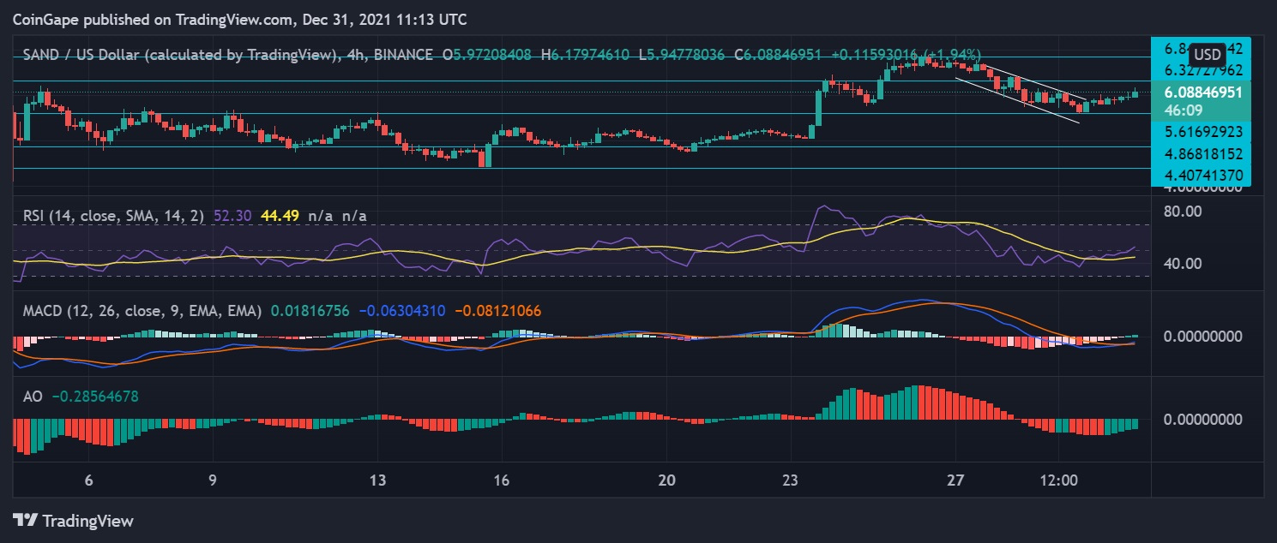The image size is (1277, 543).
Task: Click the USD currency label on price axis
Action: pyautogui.click(x=1208, y=54)
